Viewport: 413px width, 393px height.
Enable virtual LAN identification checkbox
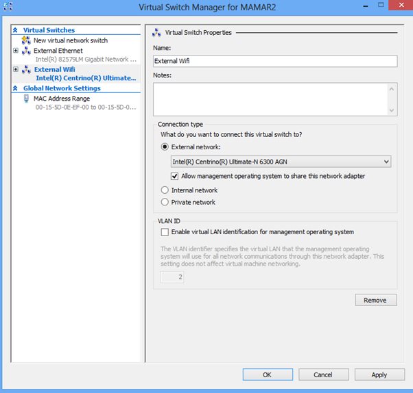pos(165,232)
